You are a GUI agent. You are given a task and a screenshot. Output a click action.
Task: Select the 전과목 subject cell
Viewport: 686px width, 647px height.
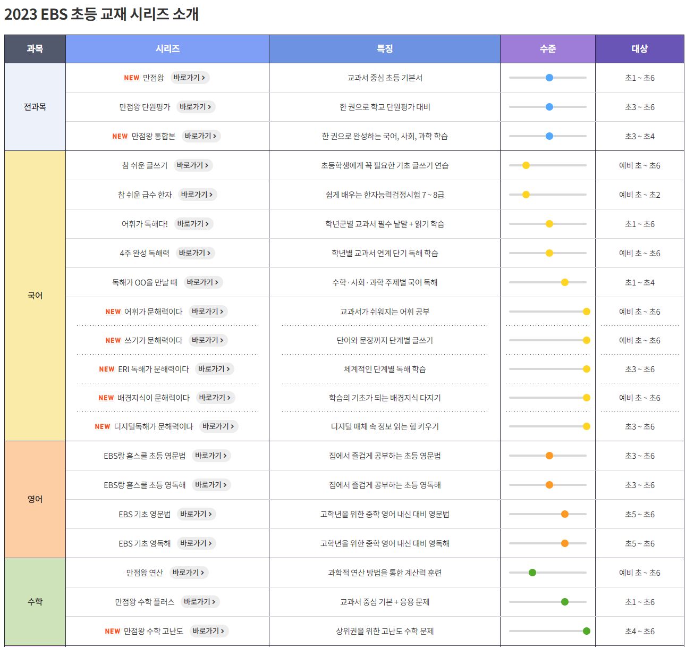pos(35,107)
